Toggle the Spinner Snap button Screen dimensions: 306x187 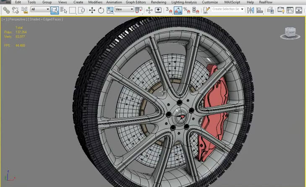[x=196, y=10]
